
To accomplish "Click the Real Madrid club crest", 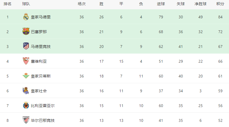I will point(26,17).
